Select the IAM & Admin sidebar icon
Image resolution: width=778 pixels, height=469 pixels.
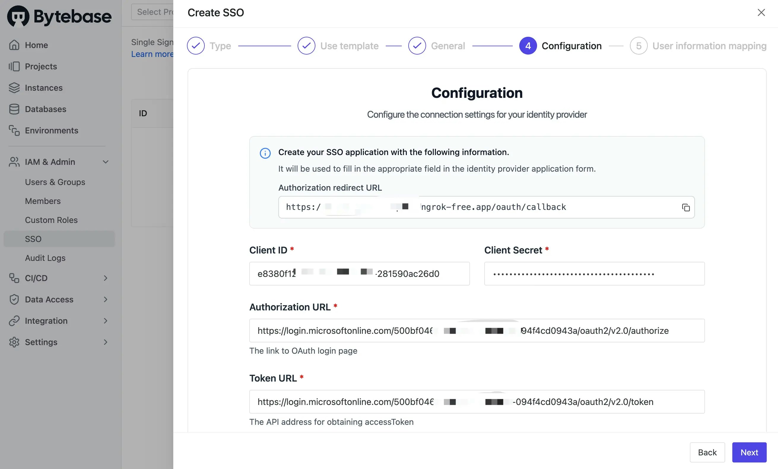click(14, 162)
